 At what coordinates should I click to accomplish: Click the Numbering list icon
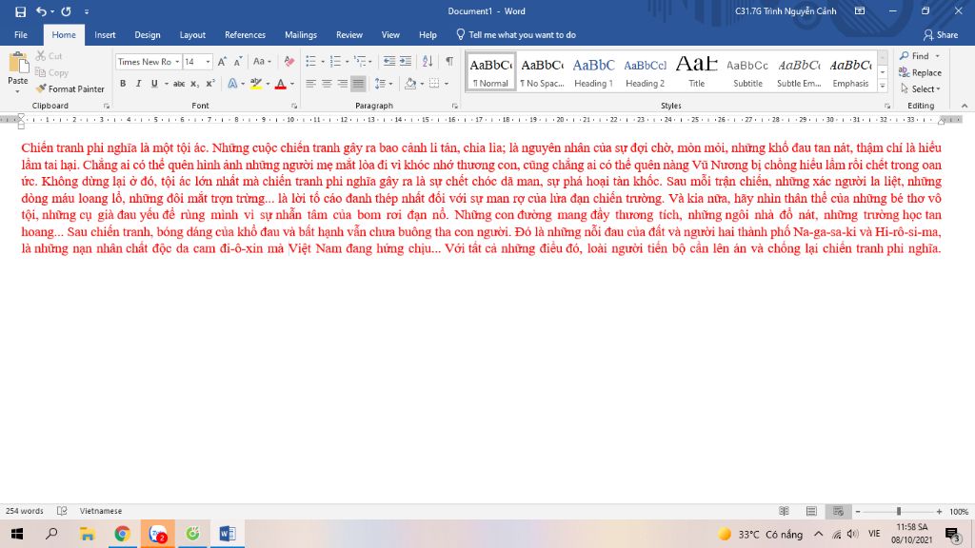tap(336, 62)
